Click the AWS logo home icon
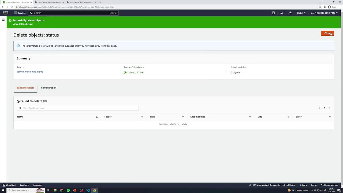 tap(6, 13)
